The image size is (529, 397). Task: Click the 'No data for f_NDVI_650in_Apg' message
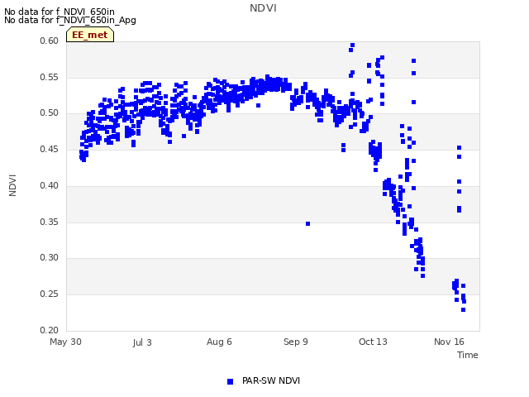click(70, 20)
